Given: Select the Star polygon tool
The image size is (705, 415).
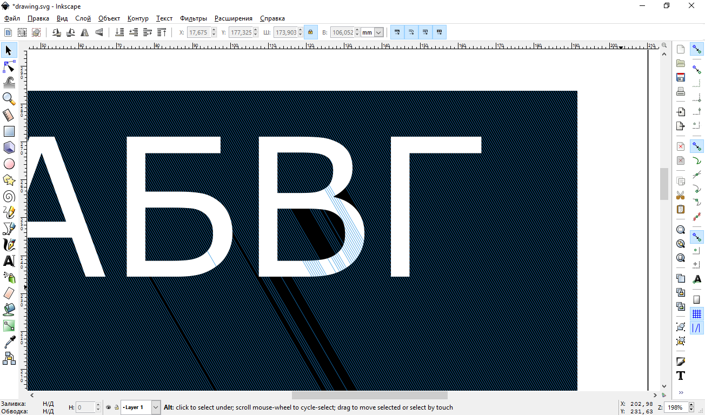Looking at the screenshot, I should pos(9,180).
